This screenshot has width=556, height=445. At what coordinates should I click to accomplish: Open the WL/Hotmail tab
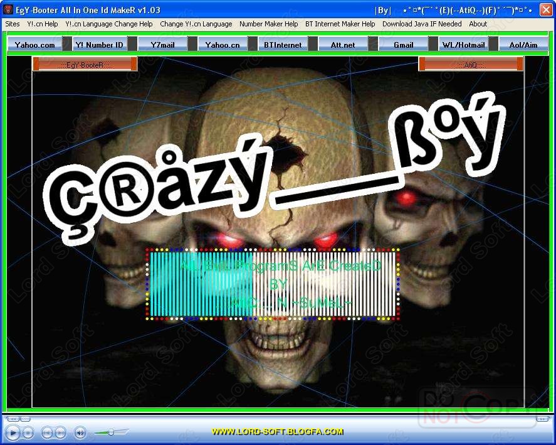[463, 45]
